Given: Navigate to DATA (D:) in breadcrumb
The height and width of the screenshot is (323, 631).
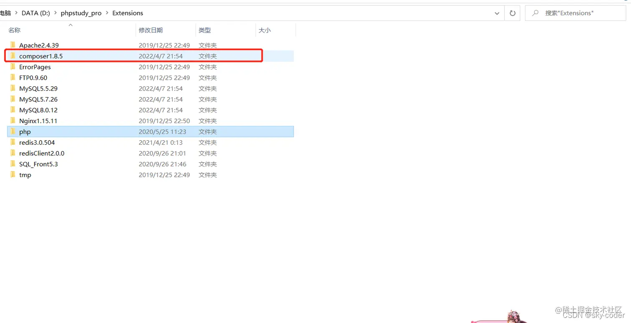Looking at the screenshot, I should tap(35, 13).
